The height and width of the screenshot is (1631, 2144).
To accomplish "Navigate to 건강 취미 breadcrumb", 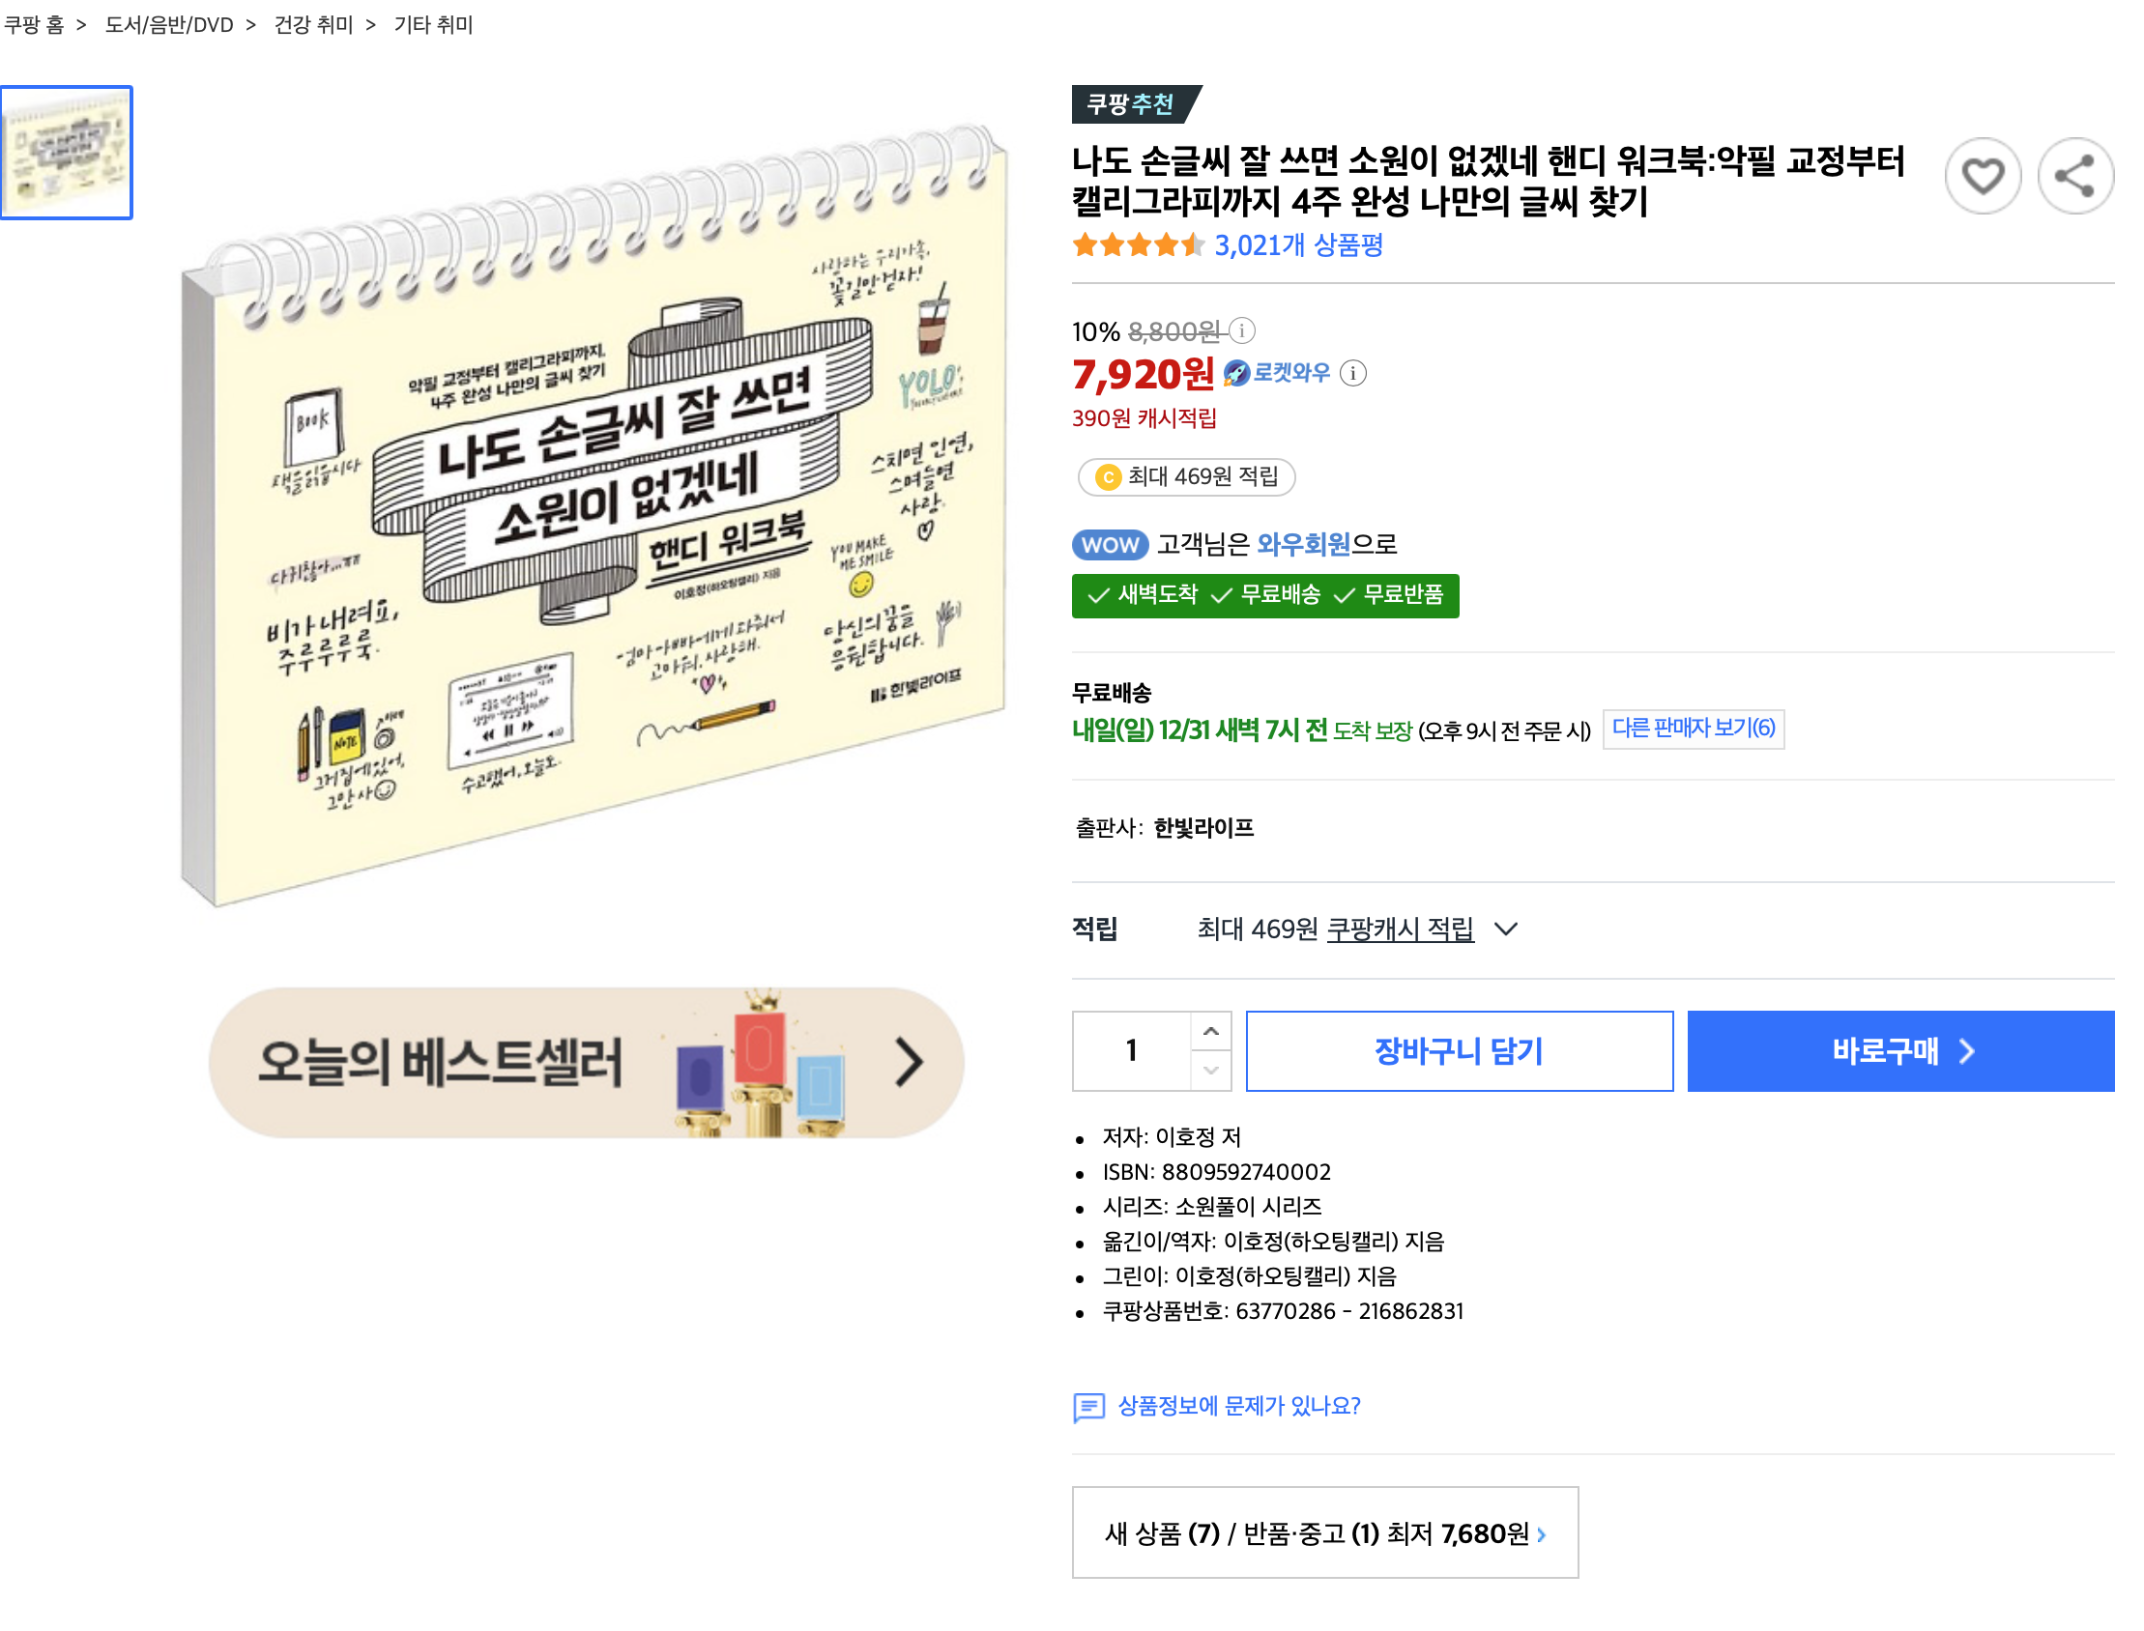I will tap(312, 25).
